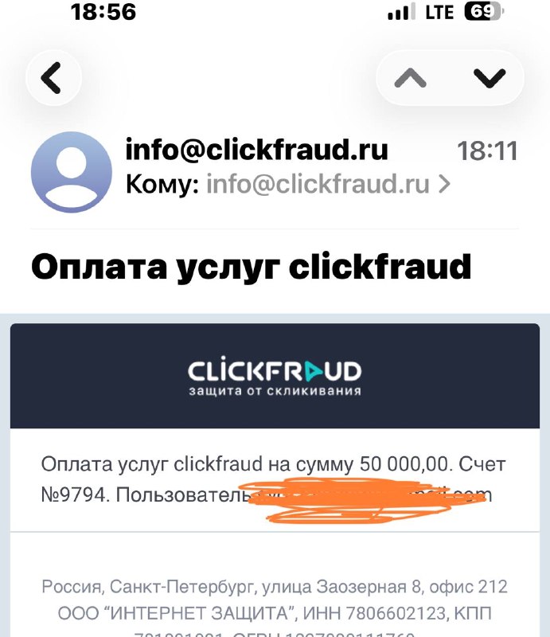Tap the sender avatar icon
Viewport: 550px width, 637px height.
click(x=72, y=172)
